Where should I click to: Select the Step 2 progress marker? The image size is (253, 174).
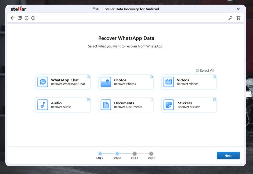click(x=117, y=154)
